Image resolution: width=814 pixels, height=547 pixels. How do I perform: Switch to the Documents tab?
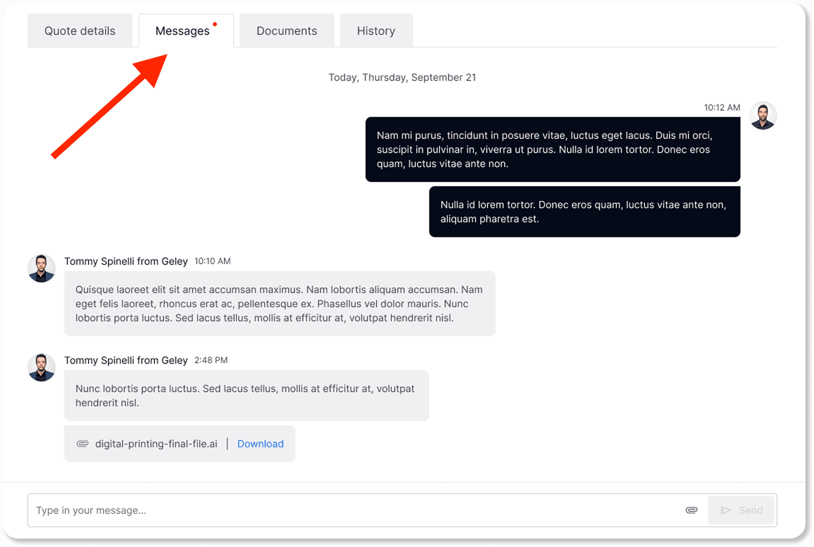pyautogui.click(x=287, y=31)
